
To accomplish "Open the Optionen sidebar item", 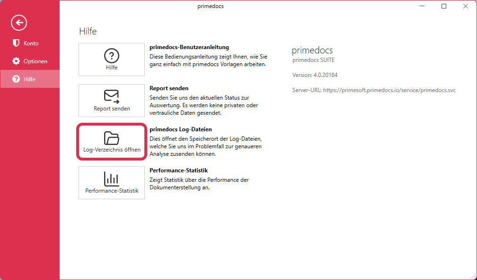I will pyautogui.click(x=30, y=61).
